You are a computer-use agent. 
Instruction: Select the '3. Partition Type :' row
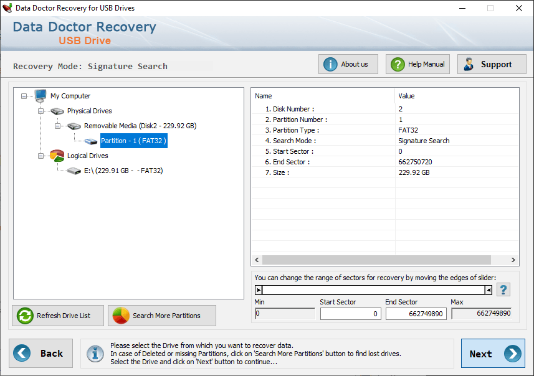coord(385,130)
